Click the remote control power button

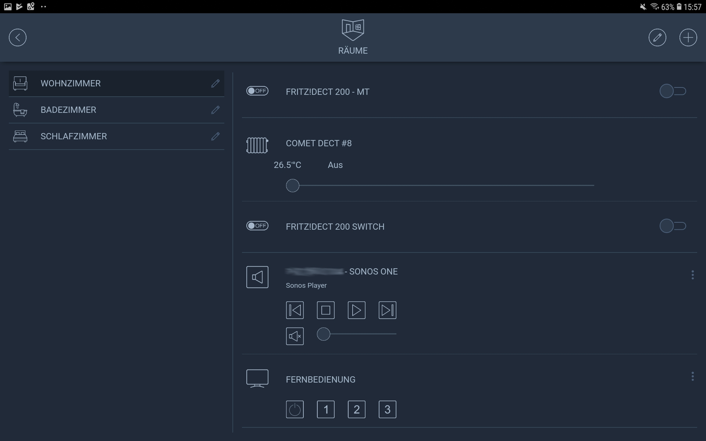295,409
